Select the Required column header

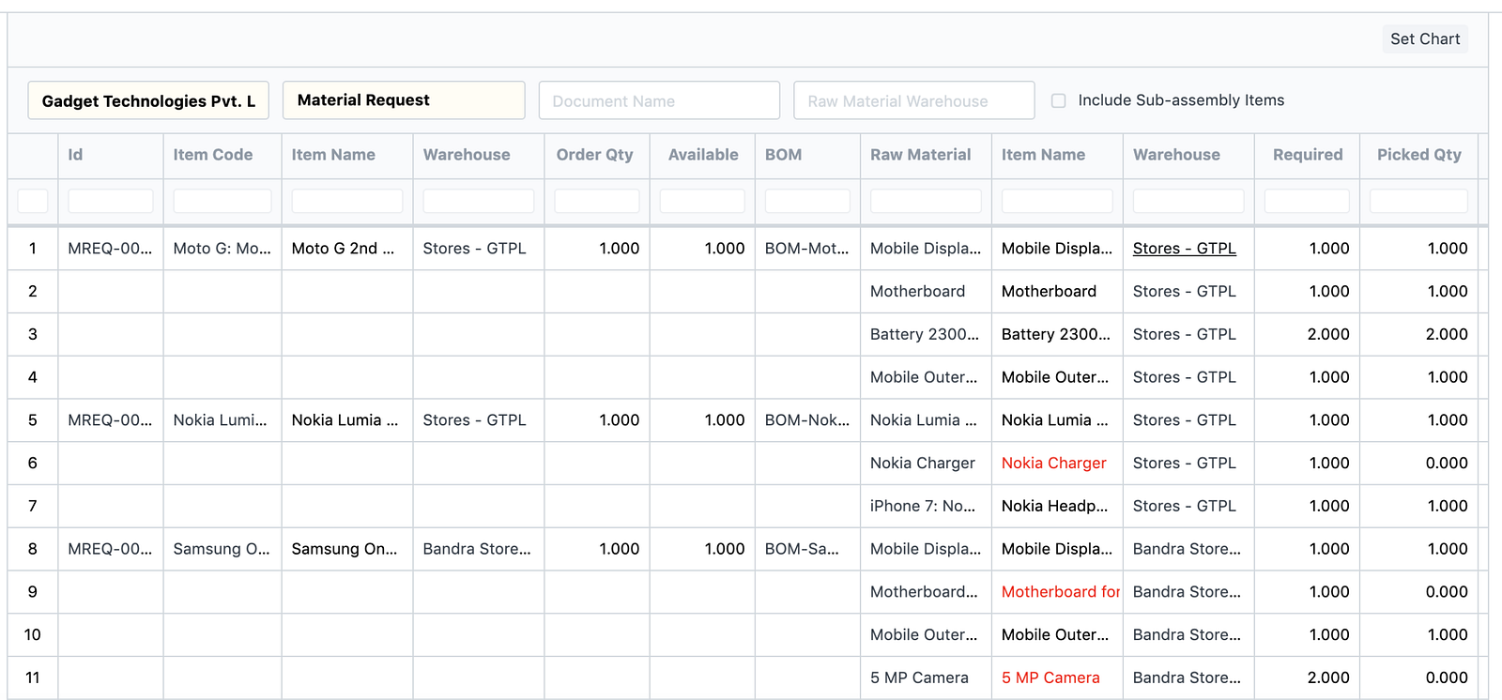1308,155
